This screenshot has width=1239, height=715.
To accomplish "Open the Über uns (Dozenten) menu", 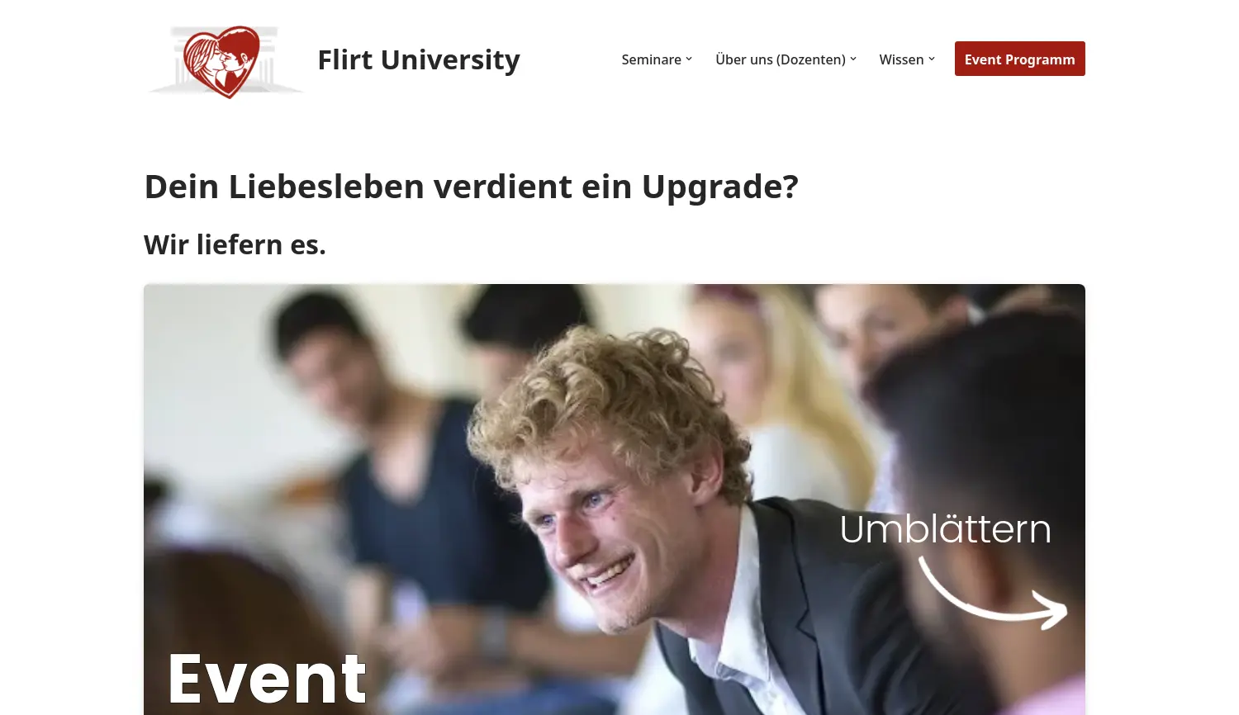I will click(x=781, y=59).
